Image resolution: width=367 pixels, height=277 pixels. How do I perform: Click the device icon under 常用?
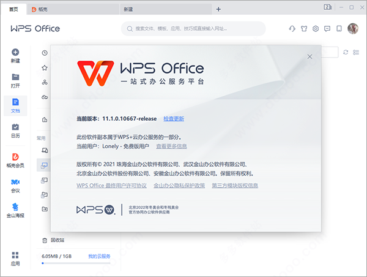(45, 150)
